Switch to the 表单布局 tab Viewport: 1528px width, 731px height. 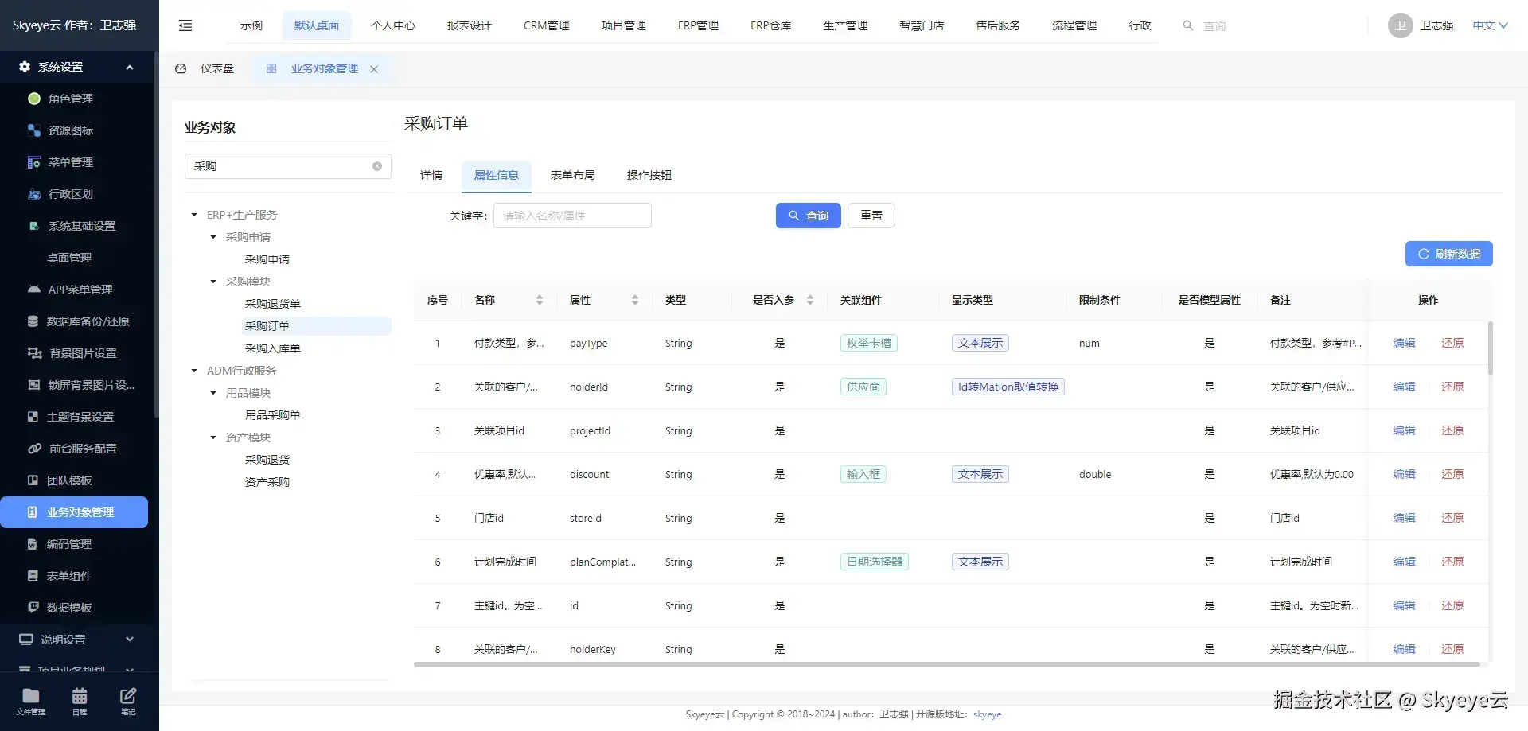[573, 175]
